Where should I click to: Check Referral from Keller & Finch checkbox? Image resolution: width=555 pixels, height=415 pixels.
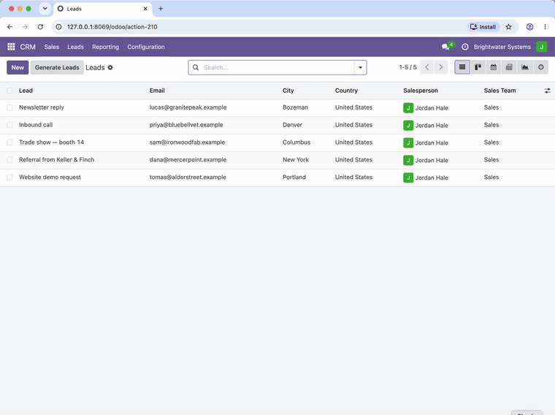coord(10,160)
